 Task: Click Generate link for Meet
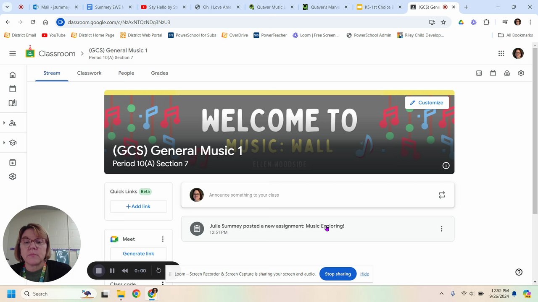[138, 254]
